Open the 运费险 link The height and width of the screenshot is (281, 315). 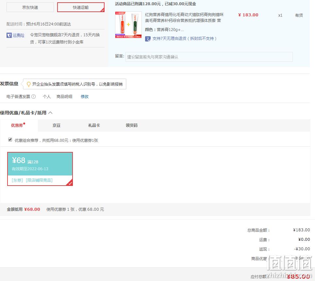[19, 35]
